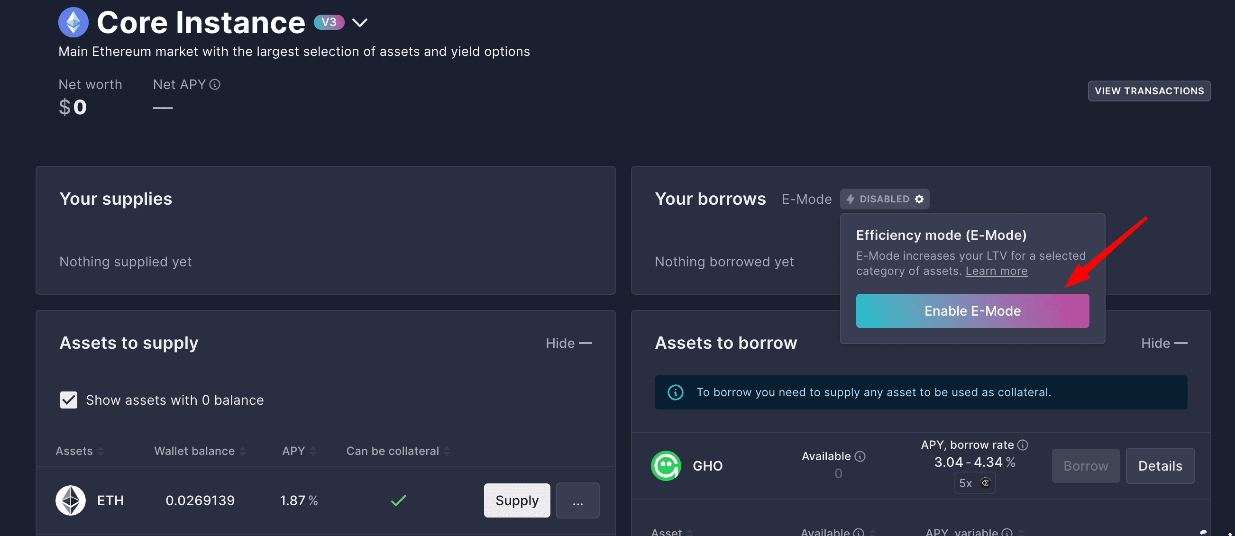Toggle the E-Mode DISABLED switch chip
This screenshot has width=1235, height=536.
[884, 199]
